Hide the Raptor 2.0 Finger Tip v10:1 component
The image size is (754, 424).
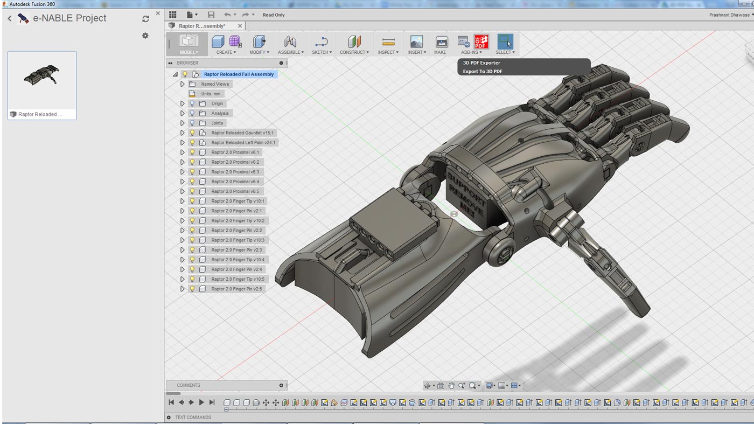coord(192,201)
